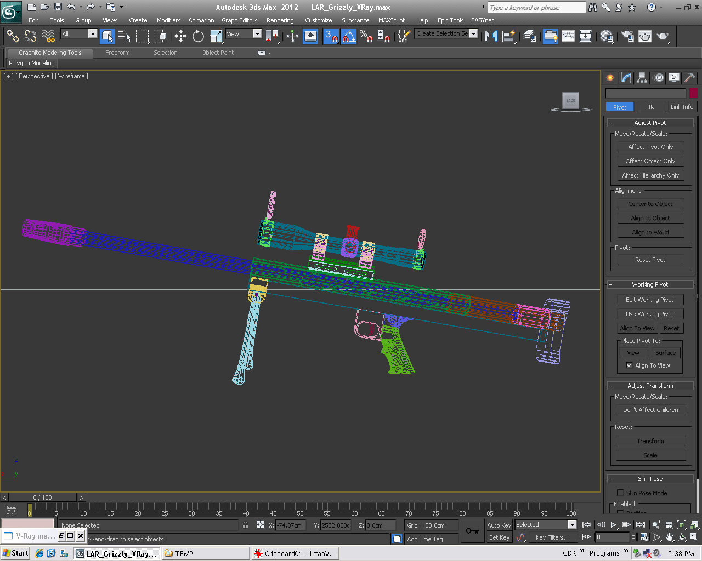Select the Select and Scale tool
The image size is (702, 561).
(x=216, y=36)
